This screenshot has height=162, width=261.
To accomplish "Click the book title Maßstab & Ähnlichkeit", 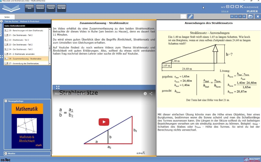I will coord(30,21).
